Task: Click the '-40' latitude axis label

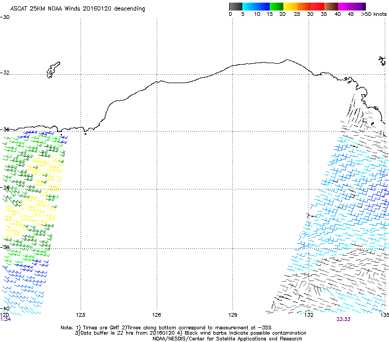Action: pyautogui.click(x=5, y=308)
